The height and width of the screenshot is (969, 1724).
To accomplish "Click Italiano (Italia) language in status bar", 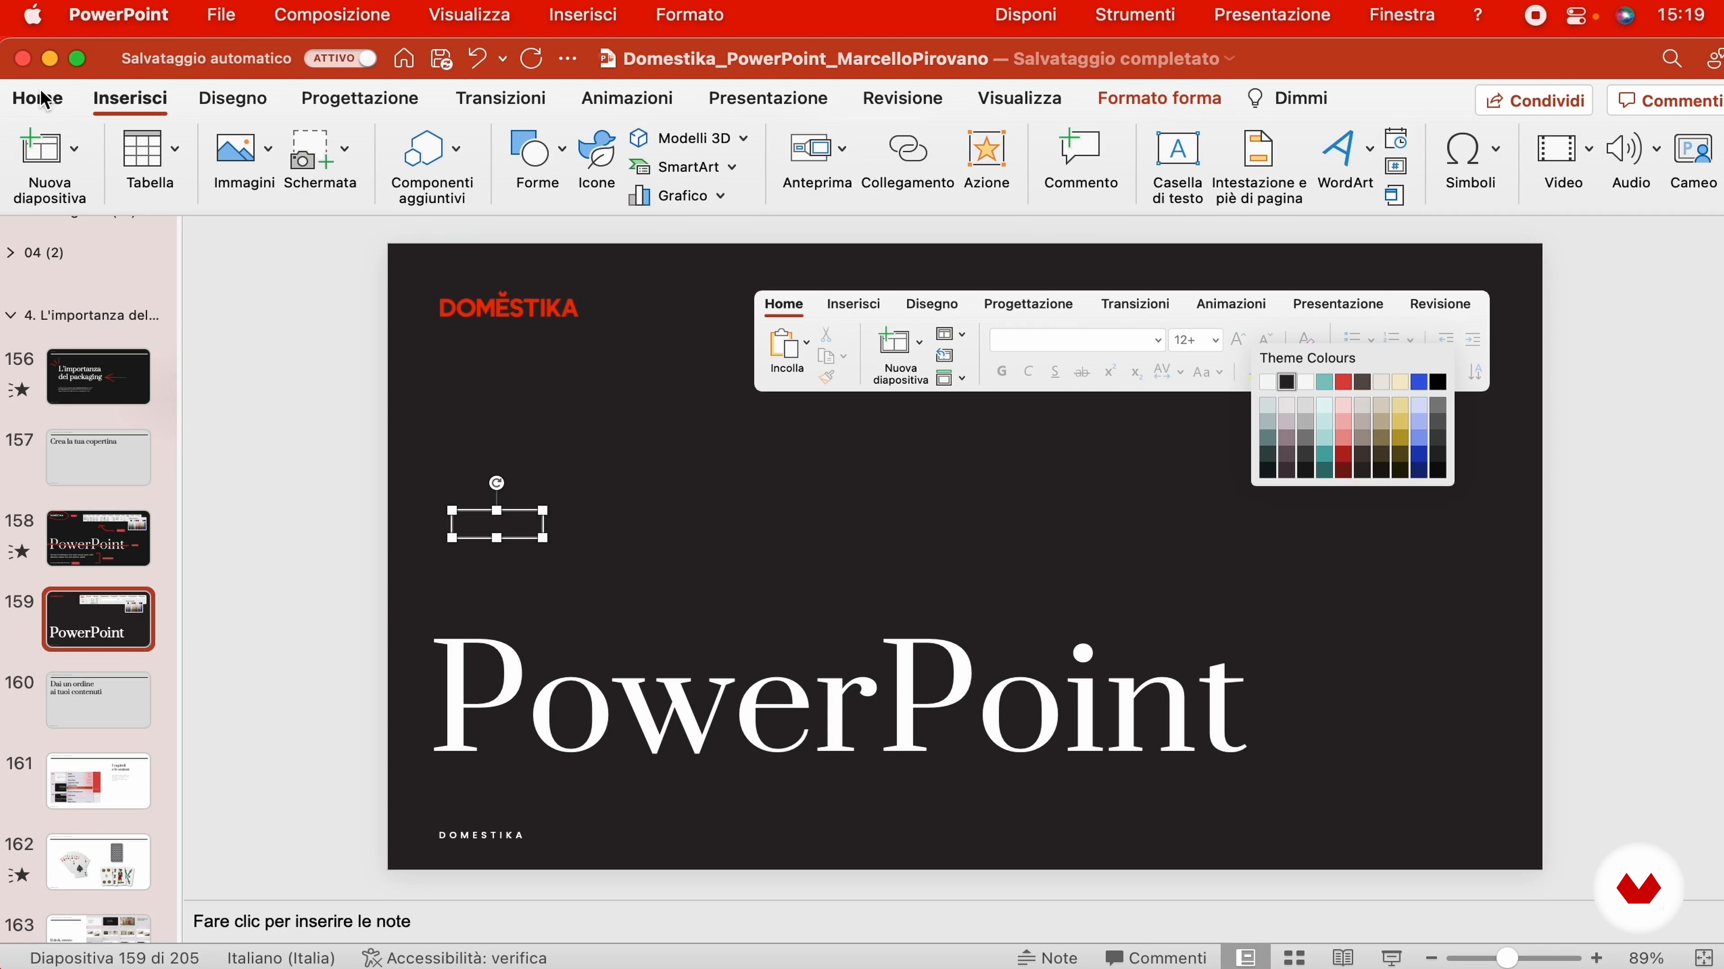I will (x=281, y=958).
